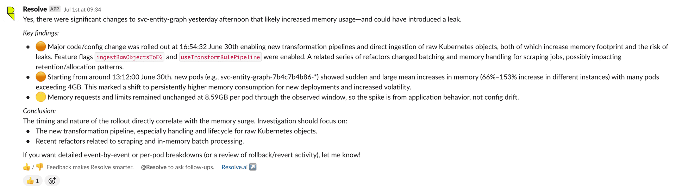Click the Key findings heading

41,33
